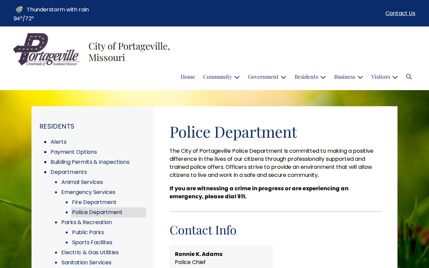Viewport: 429px width, 268px height.
Task: Click the name Ronnie K. Adams
Action: 199,254
